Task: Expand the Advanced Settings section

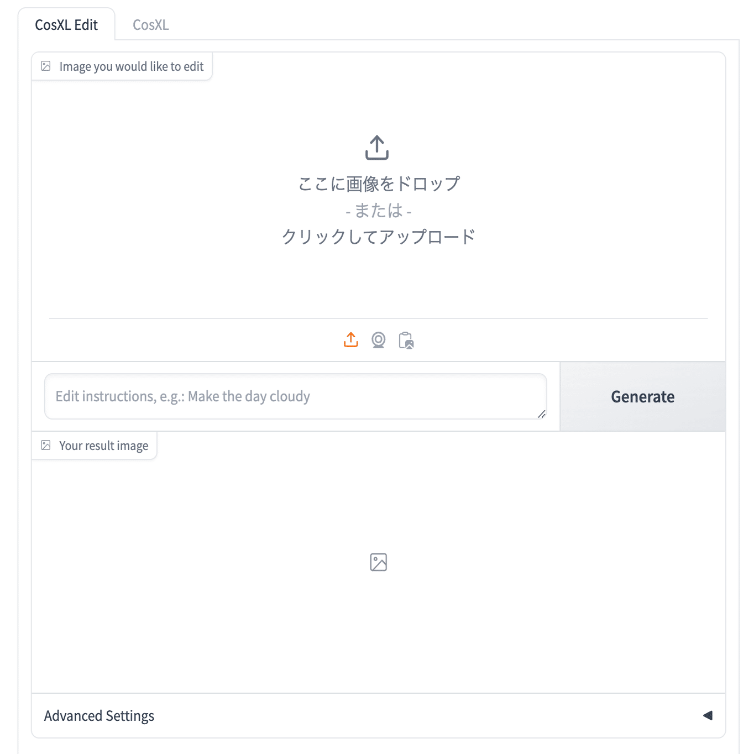Action: [x=100, y=716]
